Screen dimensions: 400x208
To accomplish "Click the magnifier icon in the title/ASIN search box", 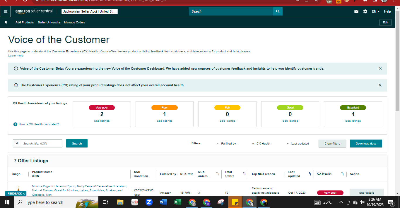I will pos(17,143).
